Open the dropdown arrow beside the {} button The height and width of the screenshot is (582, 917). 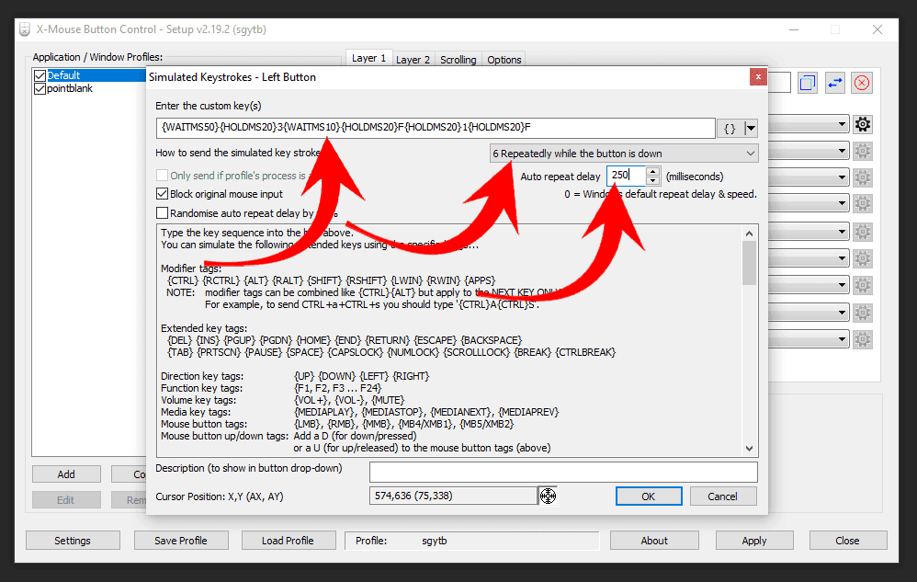click(751, 128)
